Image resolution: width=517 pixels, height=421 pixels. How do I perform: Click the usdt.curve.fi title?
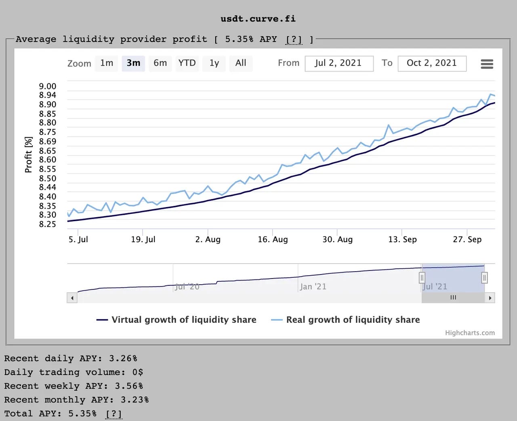tap(258, 19)
